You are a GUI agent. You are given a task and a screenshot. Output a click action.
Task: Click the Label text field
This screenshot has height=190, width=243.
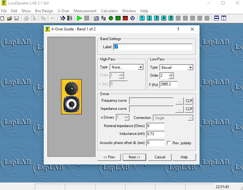click(x=153, y=47)
